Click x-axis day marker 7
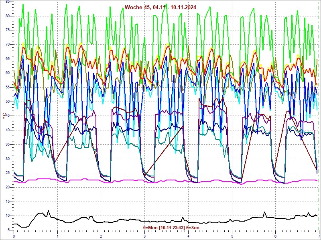 [x=319, y=236]
